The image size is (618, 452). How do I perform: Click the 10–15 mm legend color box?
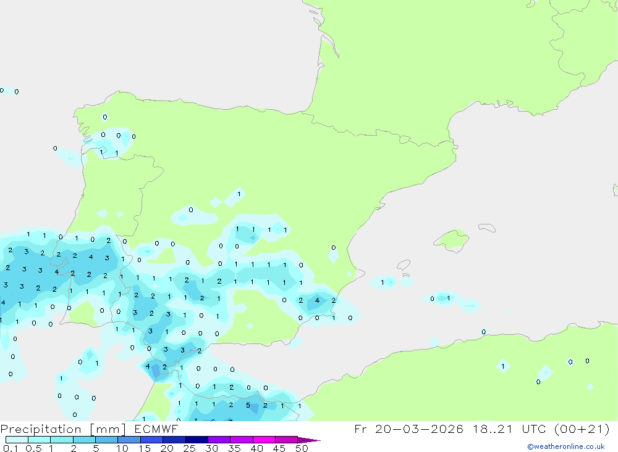click(x=129, y=440)
